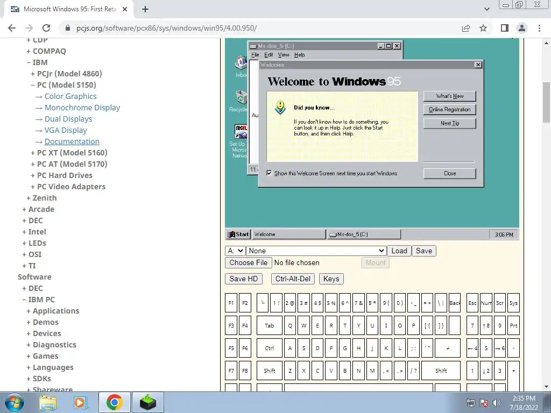Open Chrome's three-dot menu

pos(539,28)
